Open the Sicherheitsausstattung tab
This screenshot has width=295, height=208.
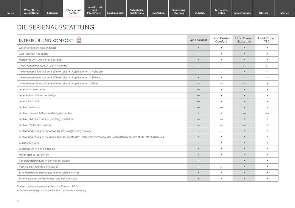tap(137, 11)
